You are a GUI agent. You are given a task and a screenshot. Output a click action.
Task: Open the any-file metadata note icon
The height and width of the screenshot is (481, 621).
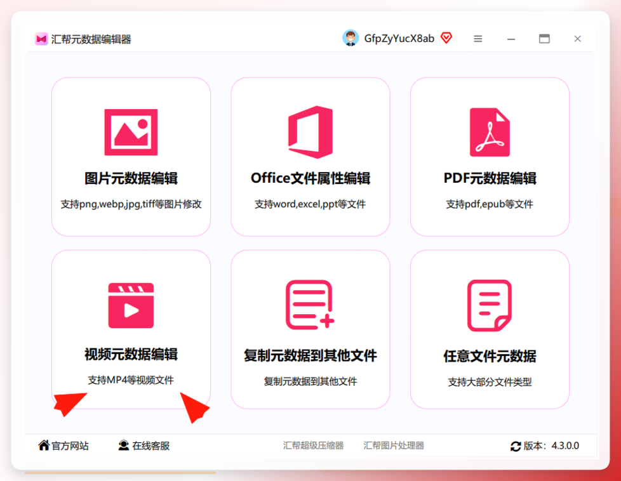click(490, 305)
